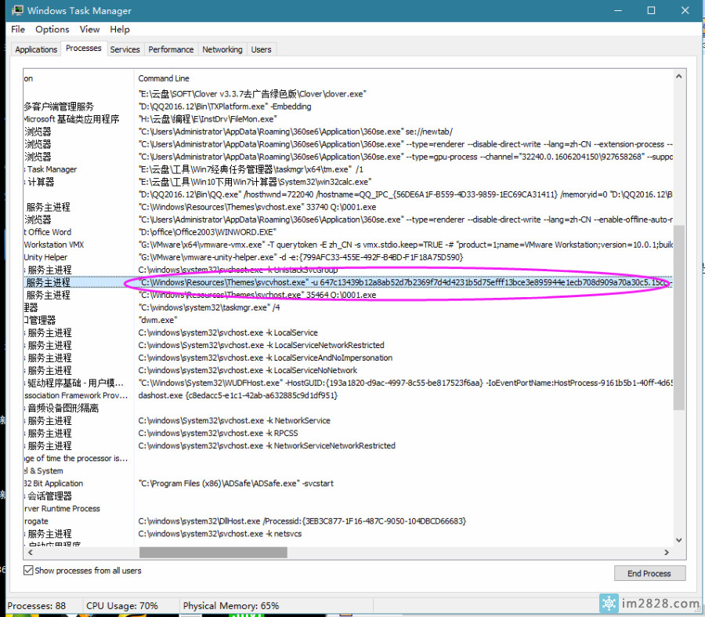Click the vertical scrollbar up arrow
The width and height of the screenshot is (705, 617).
679,76
